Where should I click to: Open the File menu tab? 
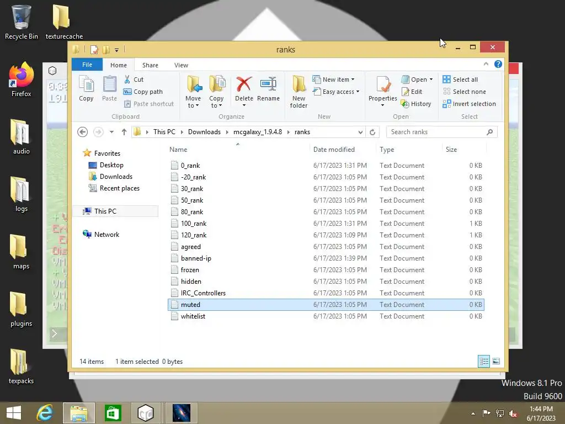87,65
